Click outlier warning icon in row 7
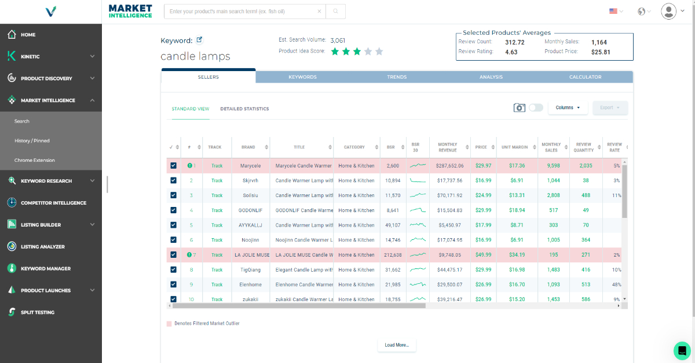The height and width of the screenshot is (363, 695). point(189,255)
